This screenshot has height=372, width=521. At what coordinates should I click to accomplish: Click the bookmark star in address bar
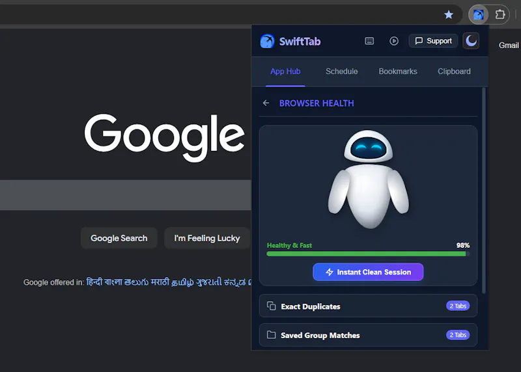(449, 14)
